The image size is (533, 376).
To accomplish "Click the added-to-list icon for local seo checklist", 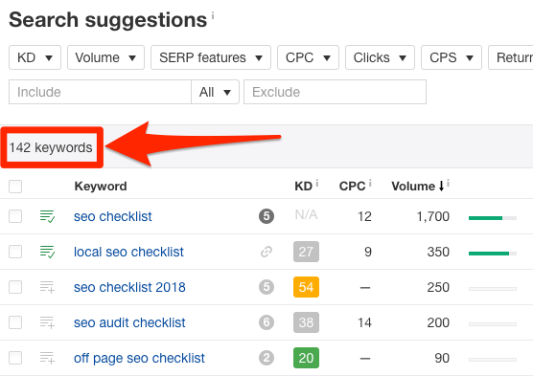I will click(47, 252).
